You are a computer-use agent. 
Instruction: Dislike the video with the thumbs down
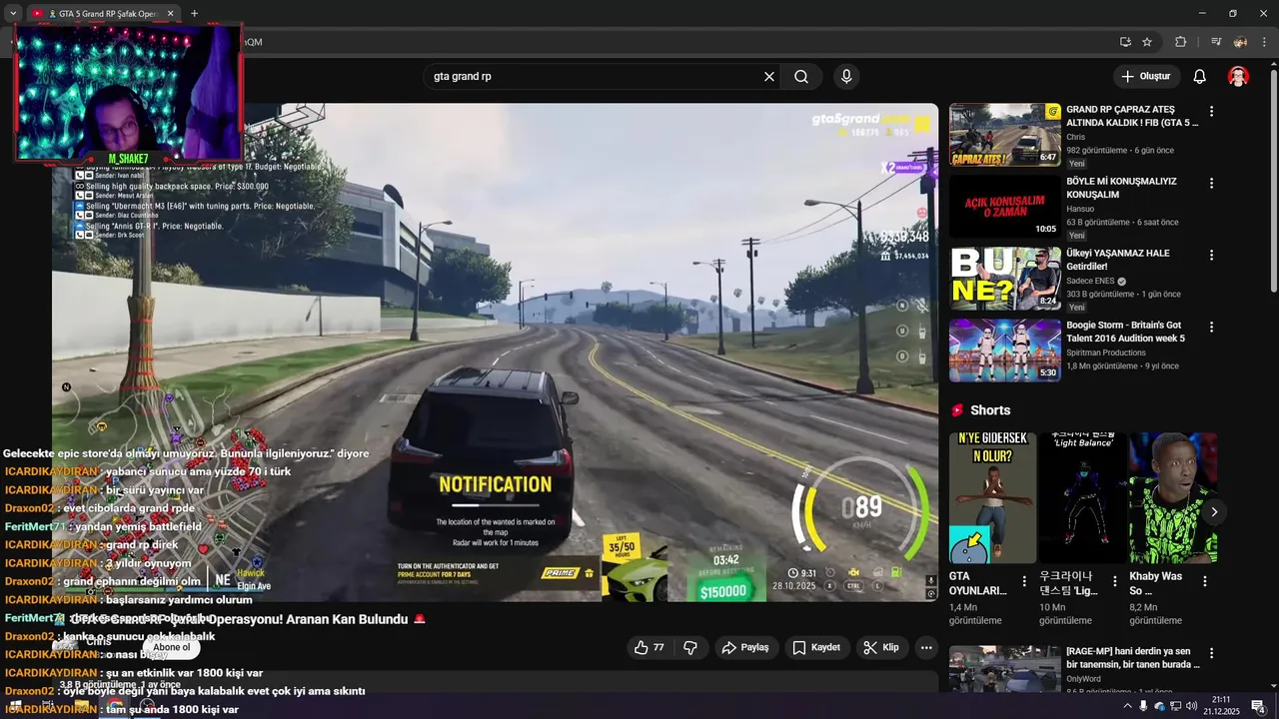(690, 647)
